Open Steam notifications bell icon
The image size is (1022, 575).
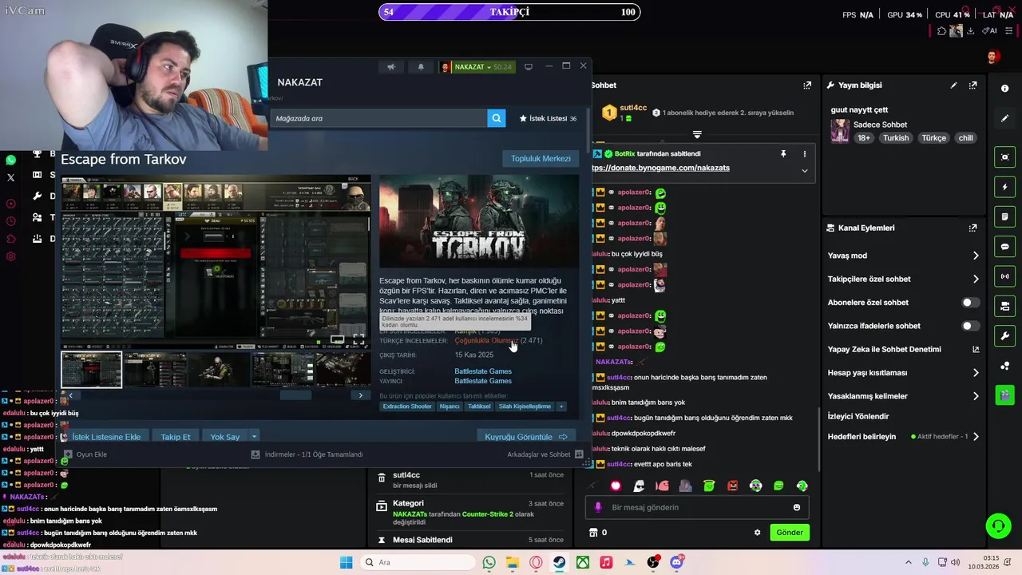coord(421,67)
